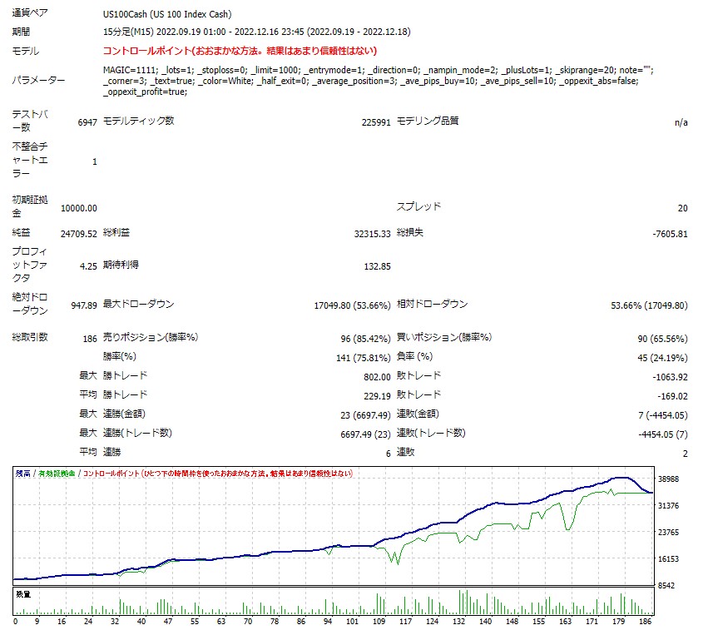Click the MAGIC=1111 parameter line
Image resolution: width=708 pixels, height=630 pixels.
pos(378,71)
